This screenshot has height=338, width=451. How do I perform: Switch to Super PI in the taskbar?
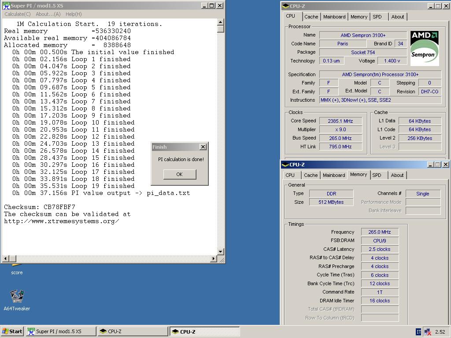pos(61,331)
